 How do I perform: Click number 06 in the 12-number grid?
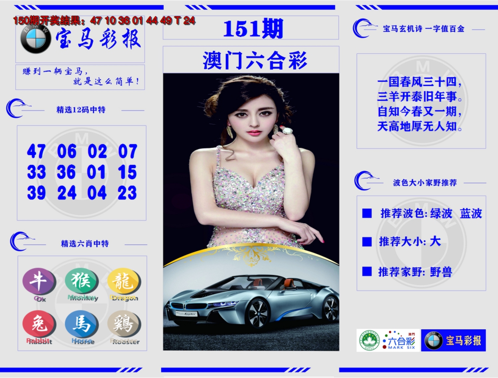[67, 151]
